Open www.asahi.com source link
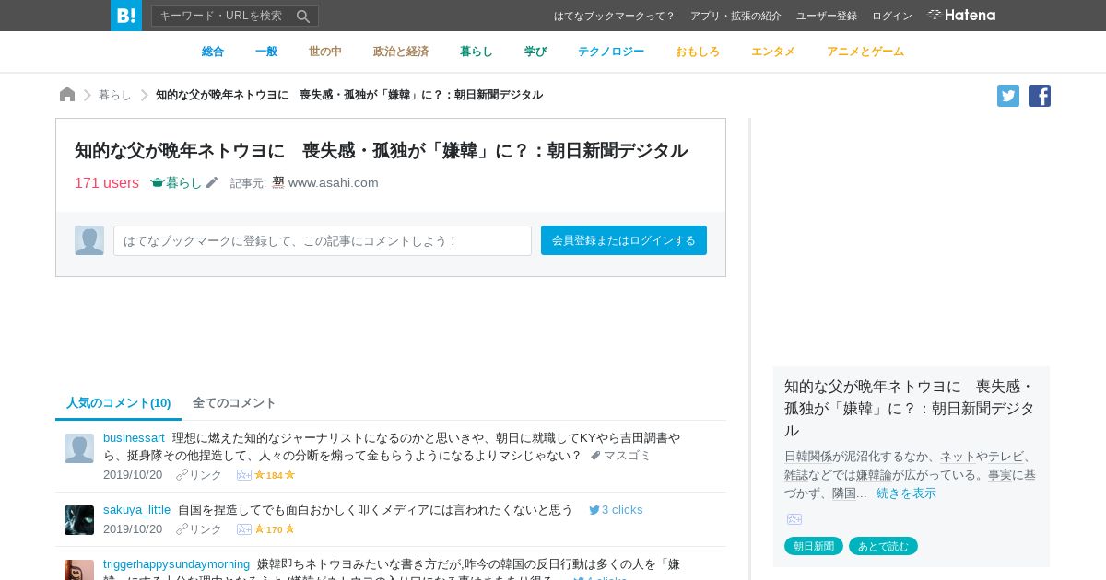This screenshot has height=580, width=1106. [334, 182]
